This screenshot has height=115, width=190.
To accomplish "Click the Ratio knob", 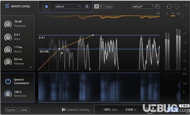I will click(8, 37).
